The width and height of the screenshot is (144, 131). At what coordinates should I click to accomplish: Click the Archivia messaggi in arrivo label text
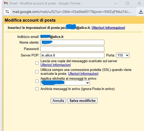click(x=77, y=89)
